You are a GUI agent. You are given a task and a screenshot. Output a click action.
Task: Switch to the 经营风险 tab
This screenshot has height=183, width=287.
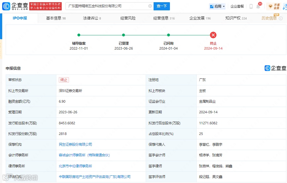(x=128, y=18)
